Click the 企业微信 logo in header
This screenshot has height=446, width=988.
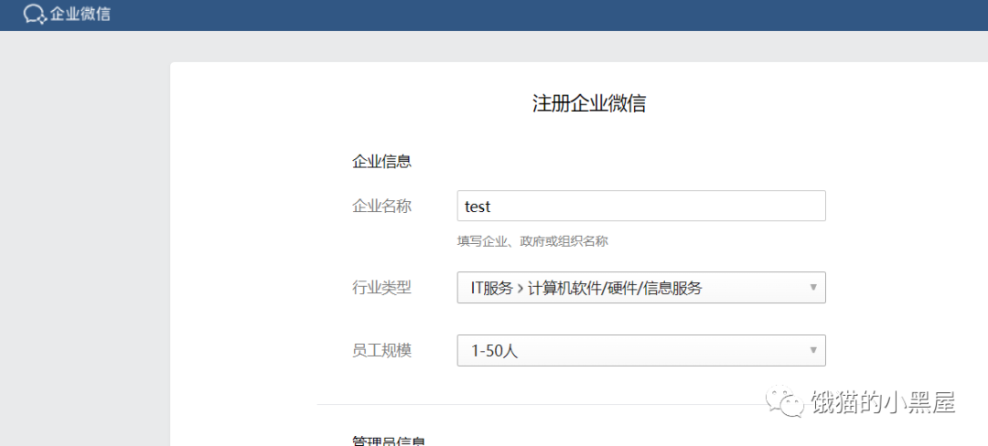tap(67, 14)
